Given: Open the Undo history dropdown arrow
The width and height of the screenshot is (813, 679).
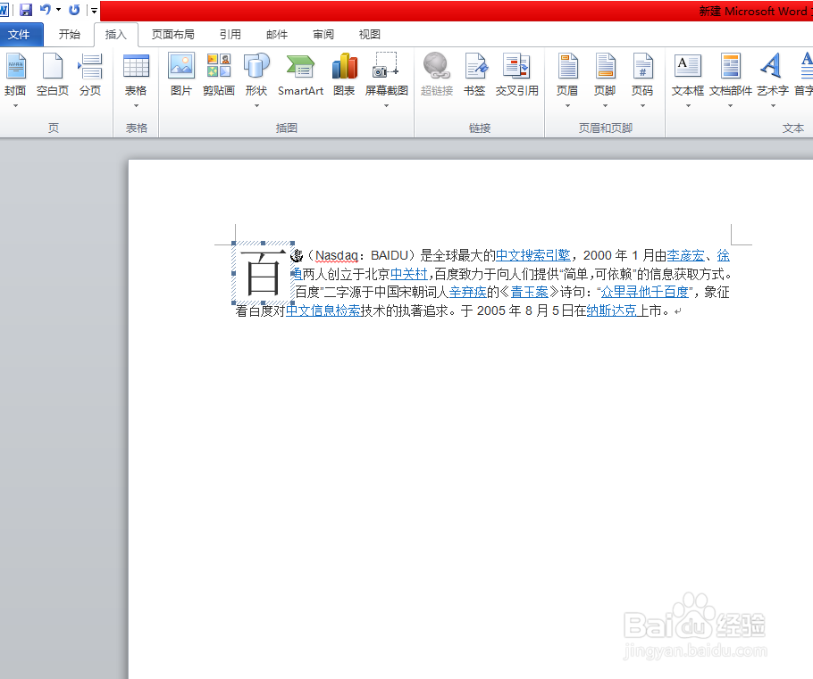Looking at the screenshot, I should pos(58,10).
